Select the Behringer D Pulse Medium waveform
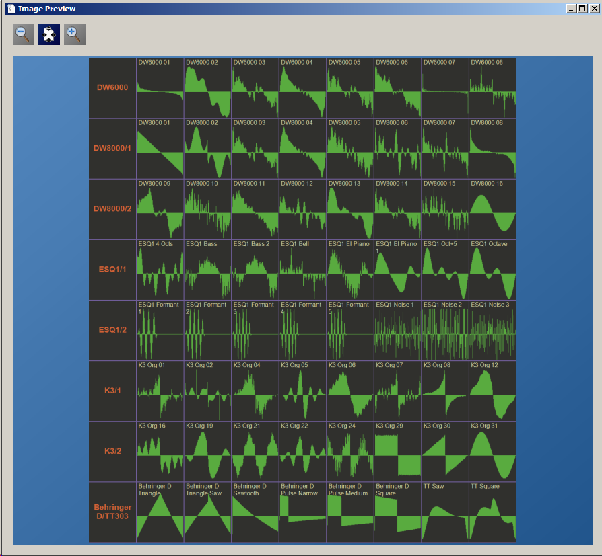Screen dimensions: 602x556 pos(350,512)
